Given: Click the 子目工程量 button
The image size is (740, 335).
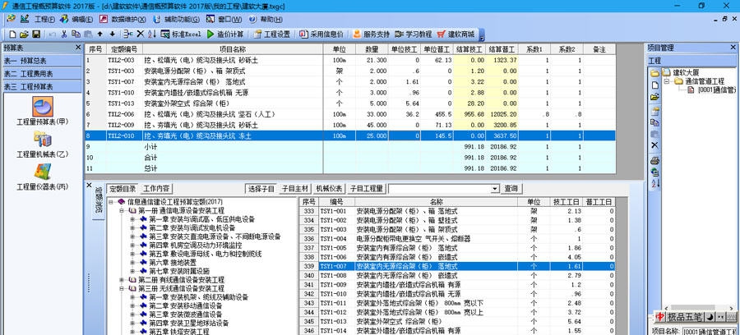Looking at the screenshot, I should tap(367, 189).
